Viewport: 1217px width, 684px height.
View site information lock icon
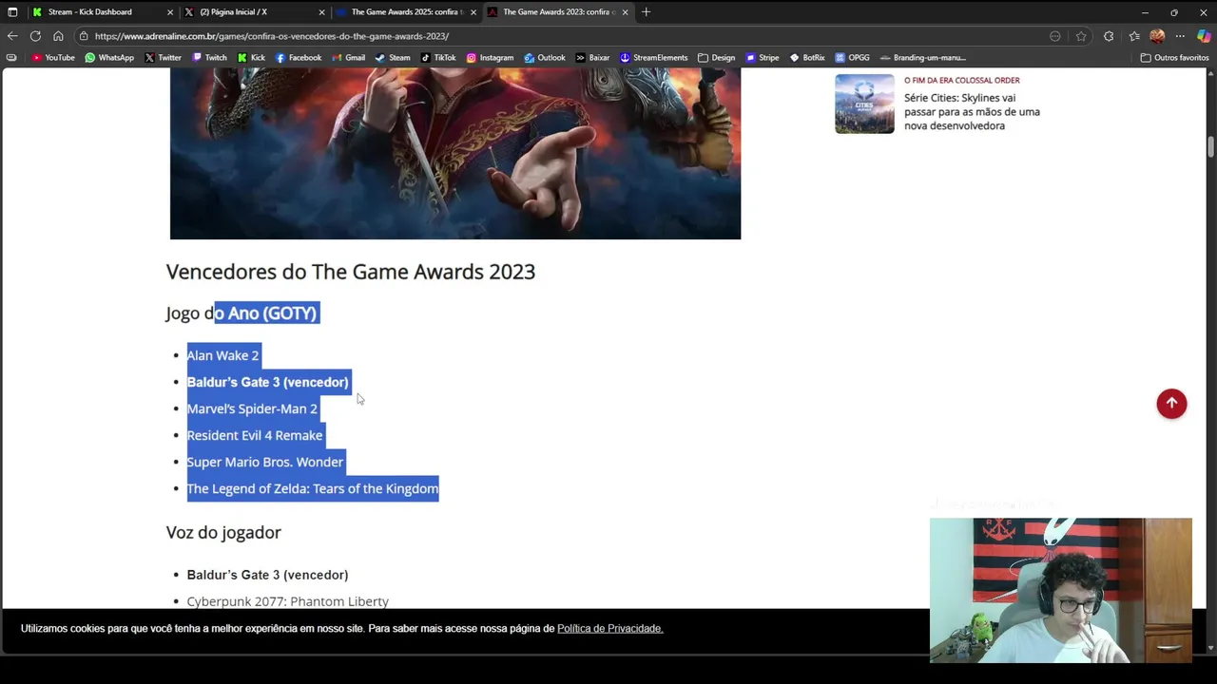pyautogui.click(x=84, y=36)
